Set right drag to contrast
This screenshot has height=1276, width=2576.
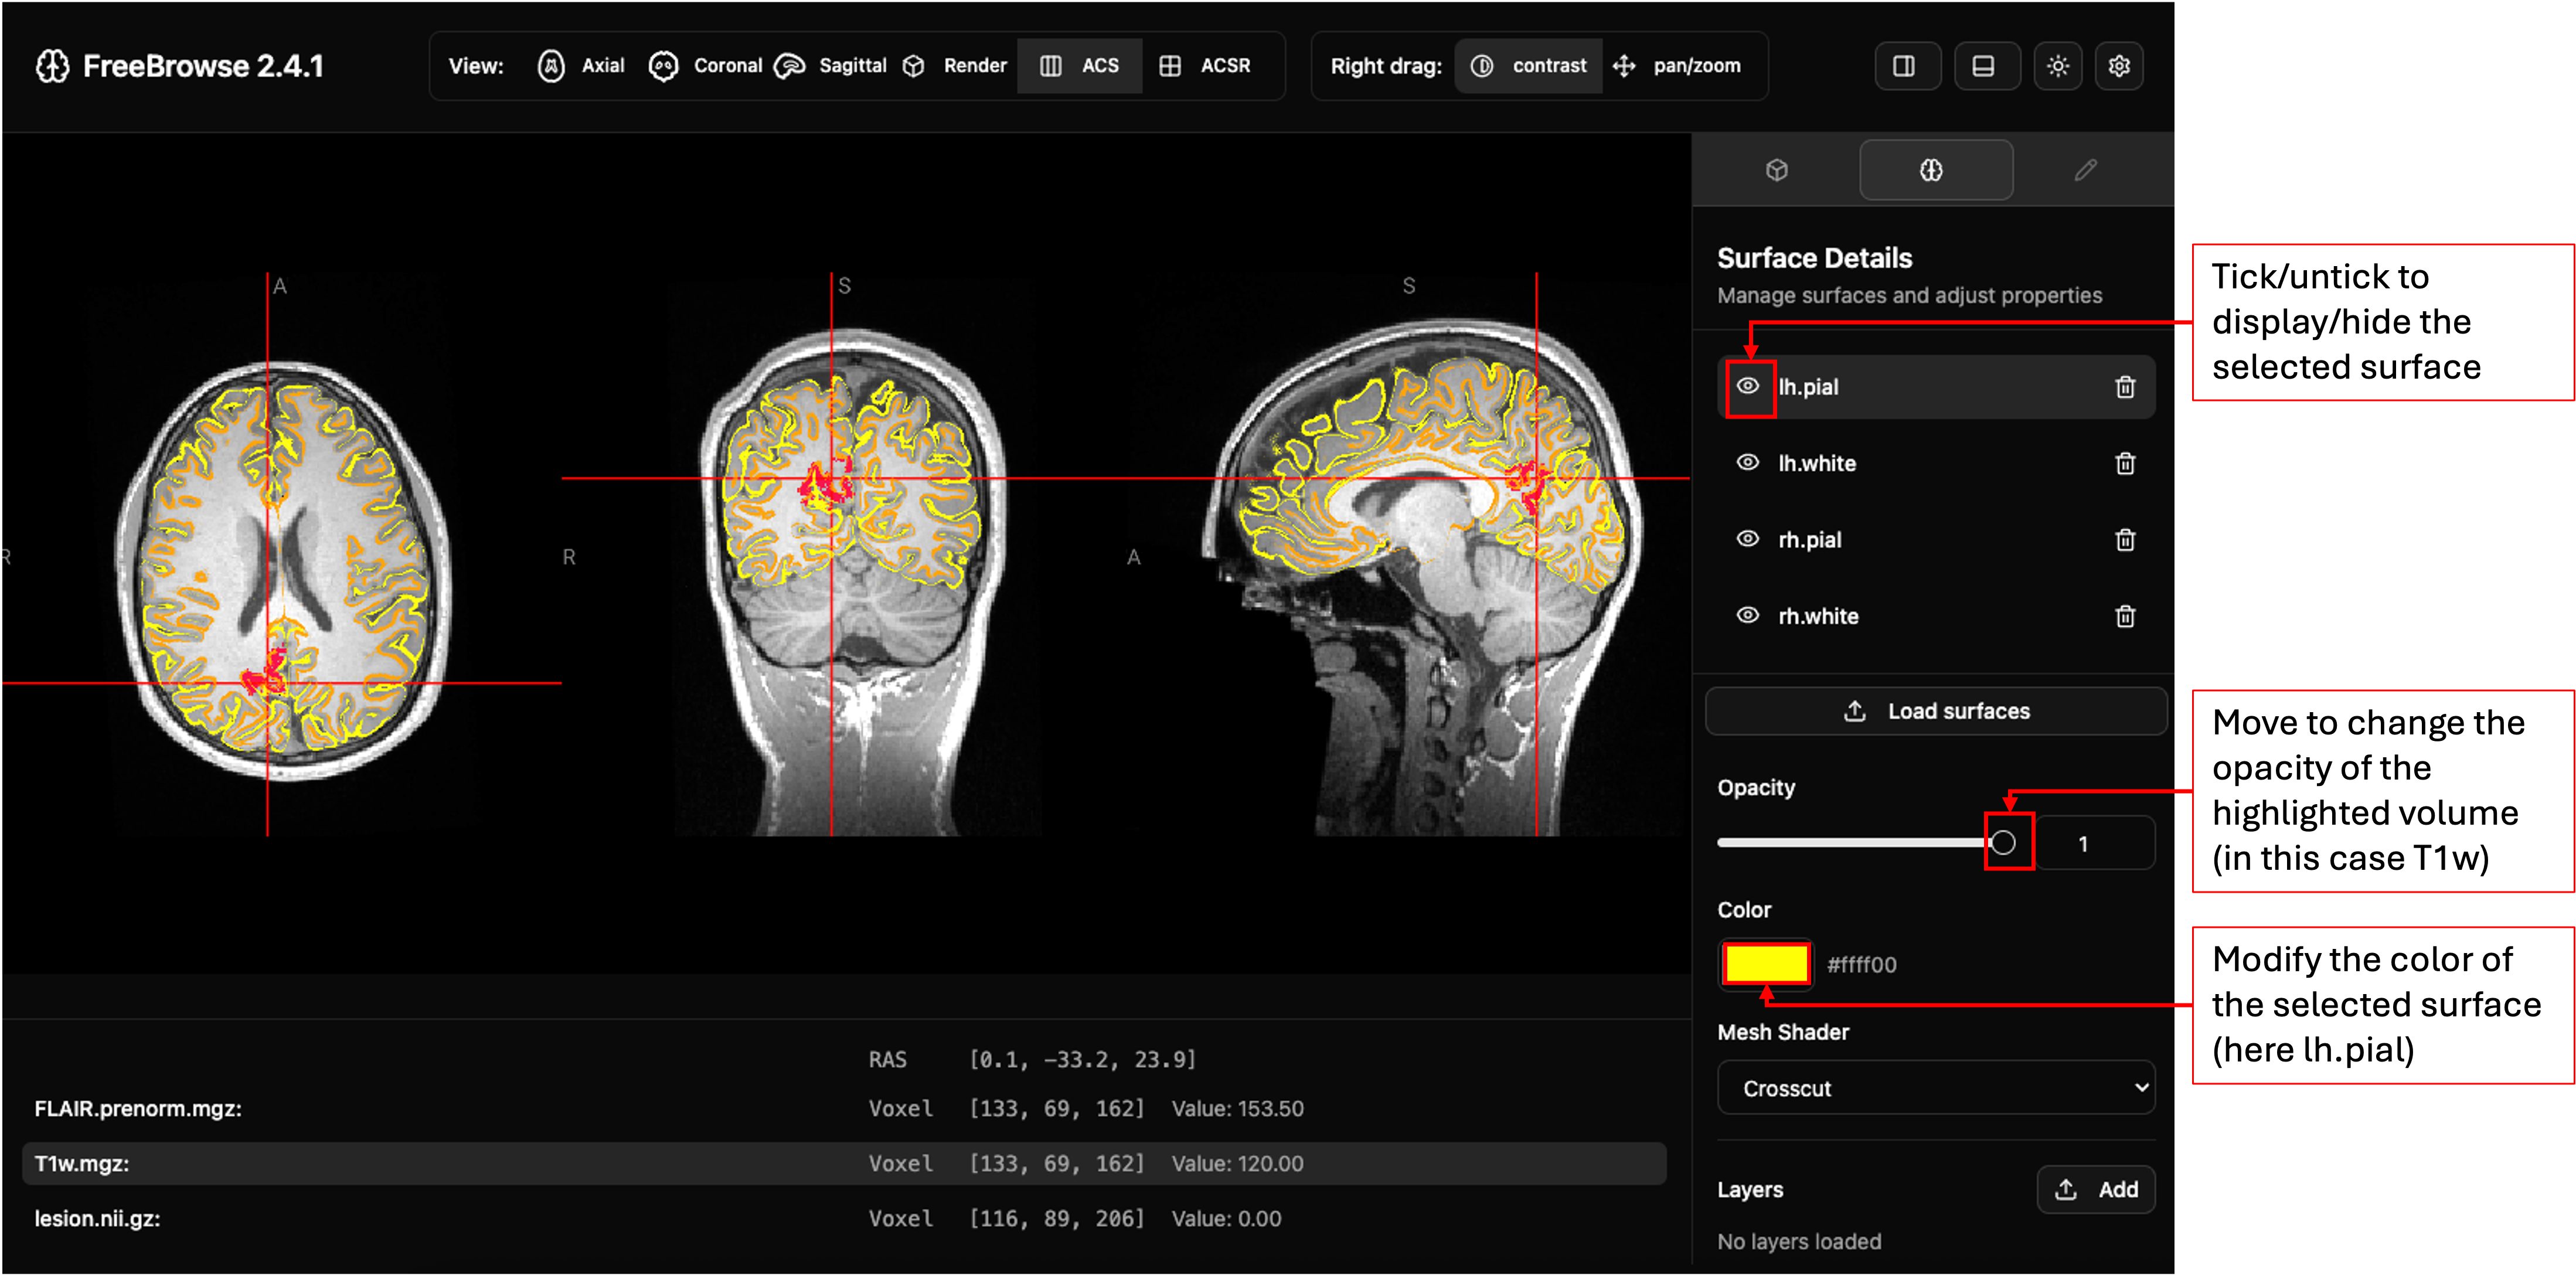[1528, 66]
